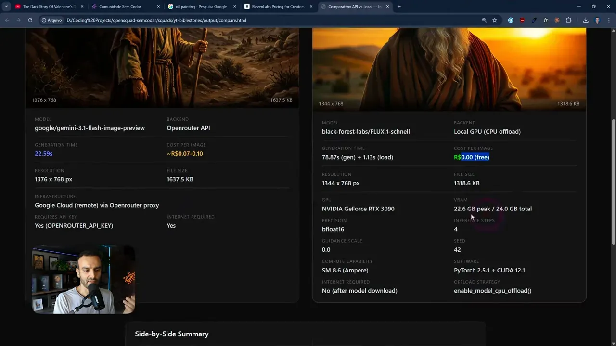Open the Extensions puzzle piece menu
This screenshot has width=616, height=346.
coord(568,20)
